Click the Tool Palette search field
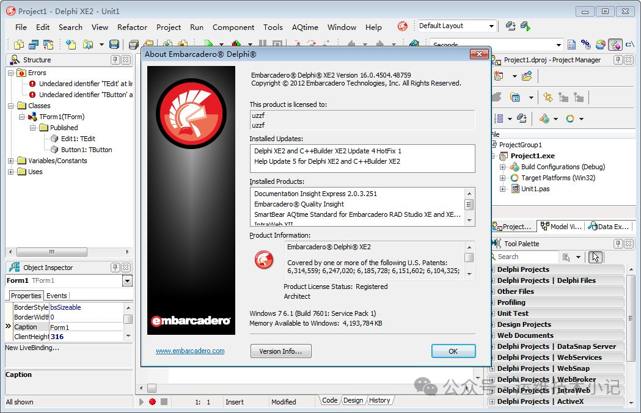The height and width of the screenshot is (413, 641). tap(526, 257)
